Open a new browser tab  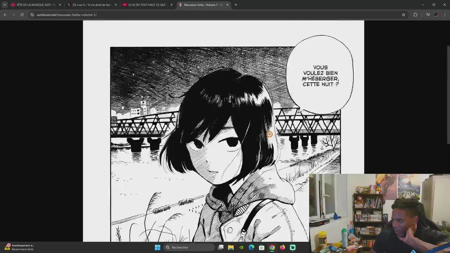(x=236, y=5)
